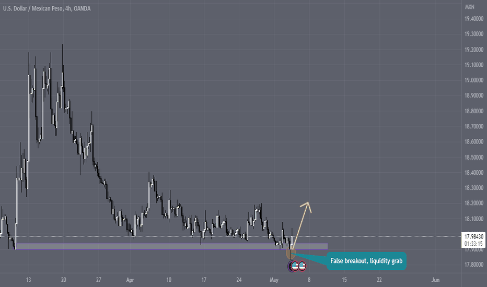Click the 19.20000 price axis label
Image resolution: width=487 pixels, height=287 pixels.
pos(474,50)
